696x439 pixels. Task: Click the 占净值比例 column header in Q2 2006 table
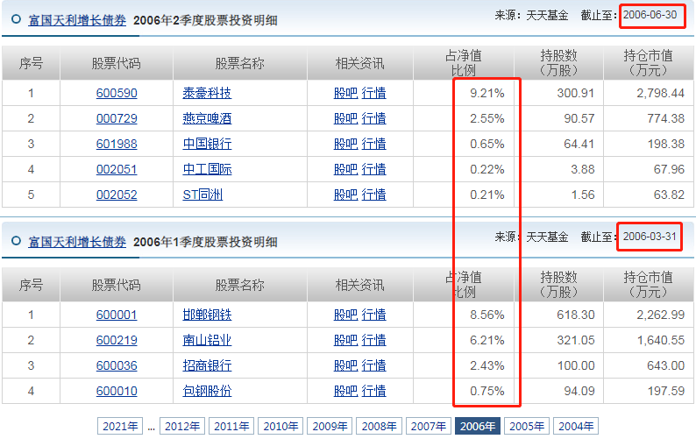(464, 63)
